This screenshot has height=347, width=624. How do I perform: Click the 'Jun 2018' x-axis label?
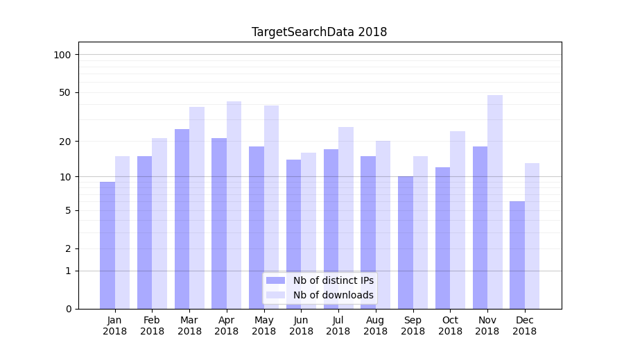pyautogui.click(x=301, y=325)
